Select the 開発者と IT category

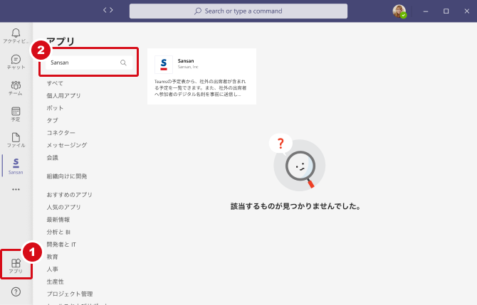point(61,245)
